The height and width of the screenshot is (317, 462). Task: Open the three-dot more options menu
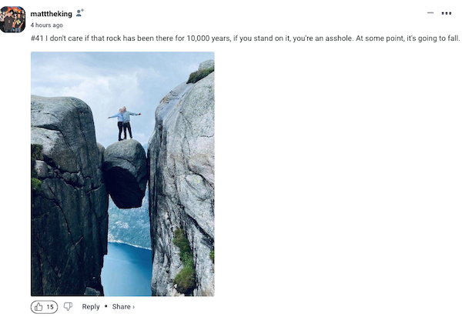447,13
